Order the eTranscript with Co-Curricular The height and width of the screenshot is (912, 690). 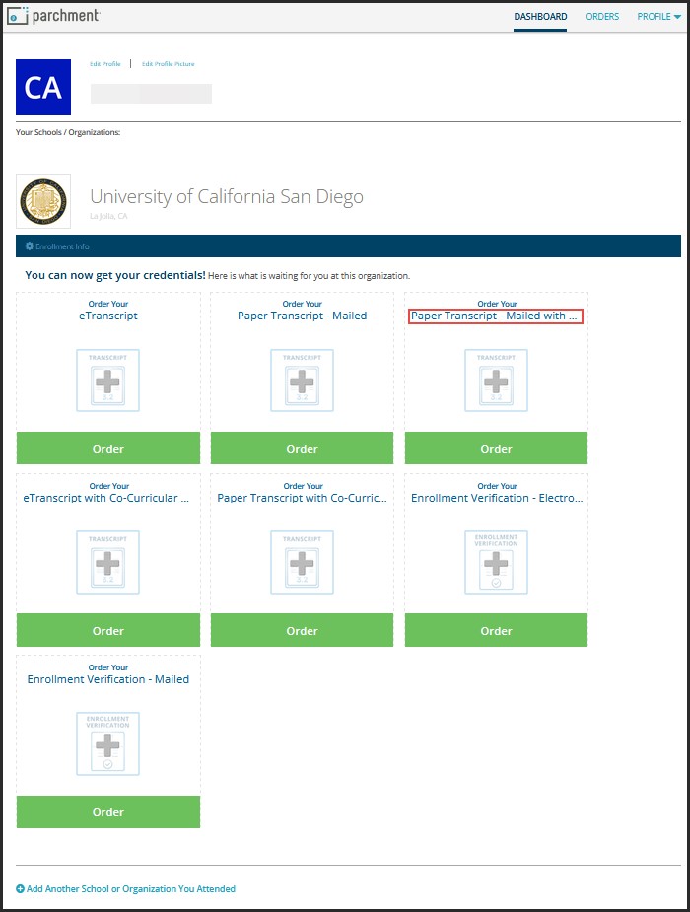108,630
